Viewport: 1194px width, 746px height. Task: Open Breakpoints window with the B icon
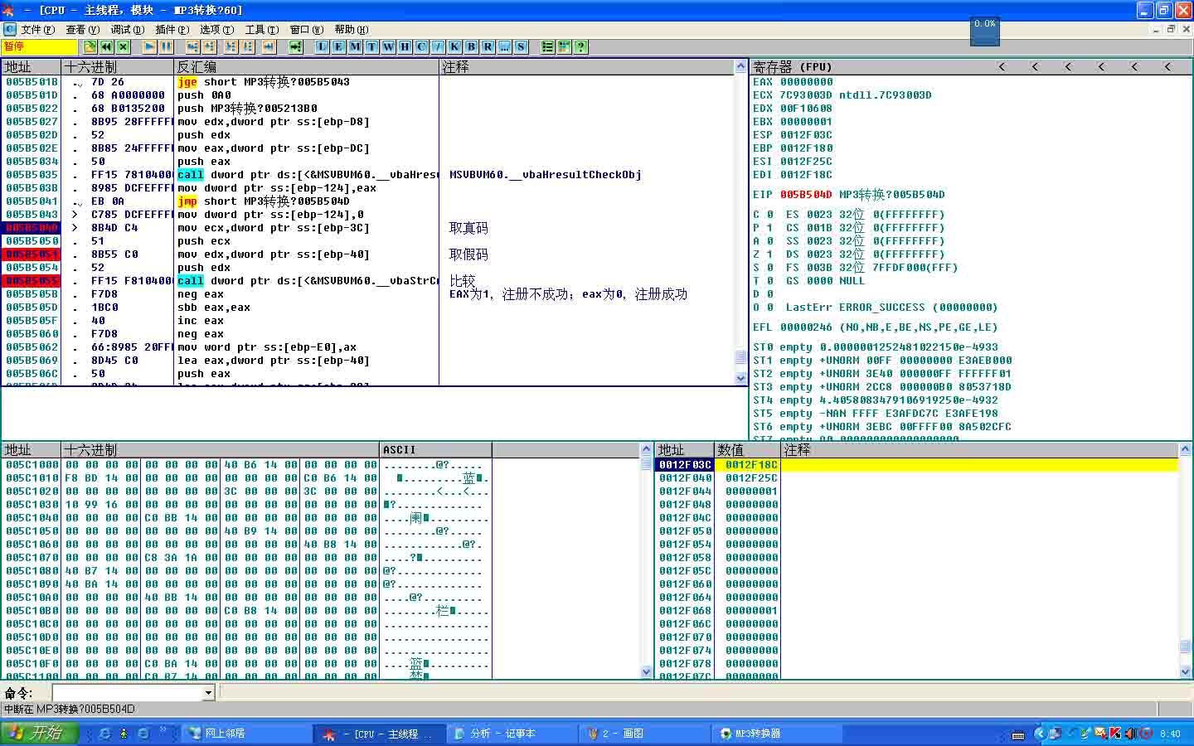[471, 47]
